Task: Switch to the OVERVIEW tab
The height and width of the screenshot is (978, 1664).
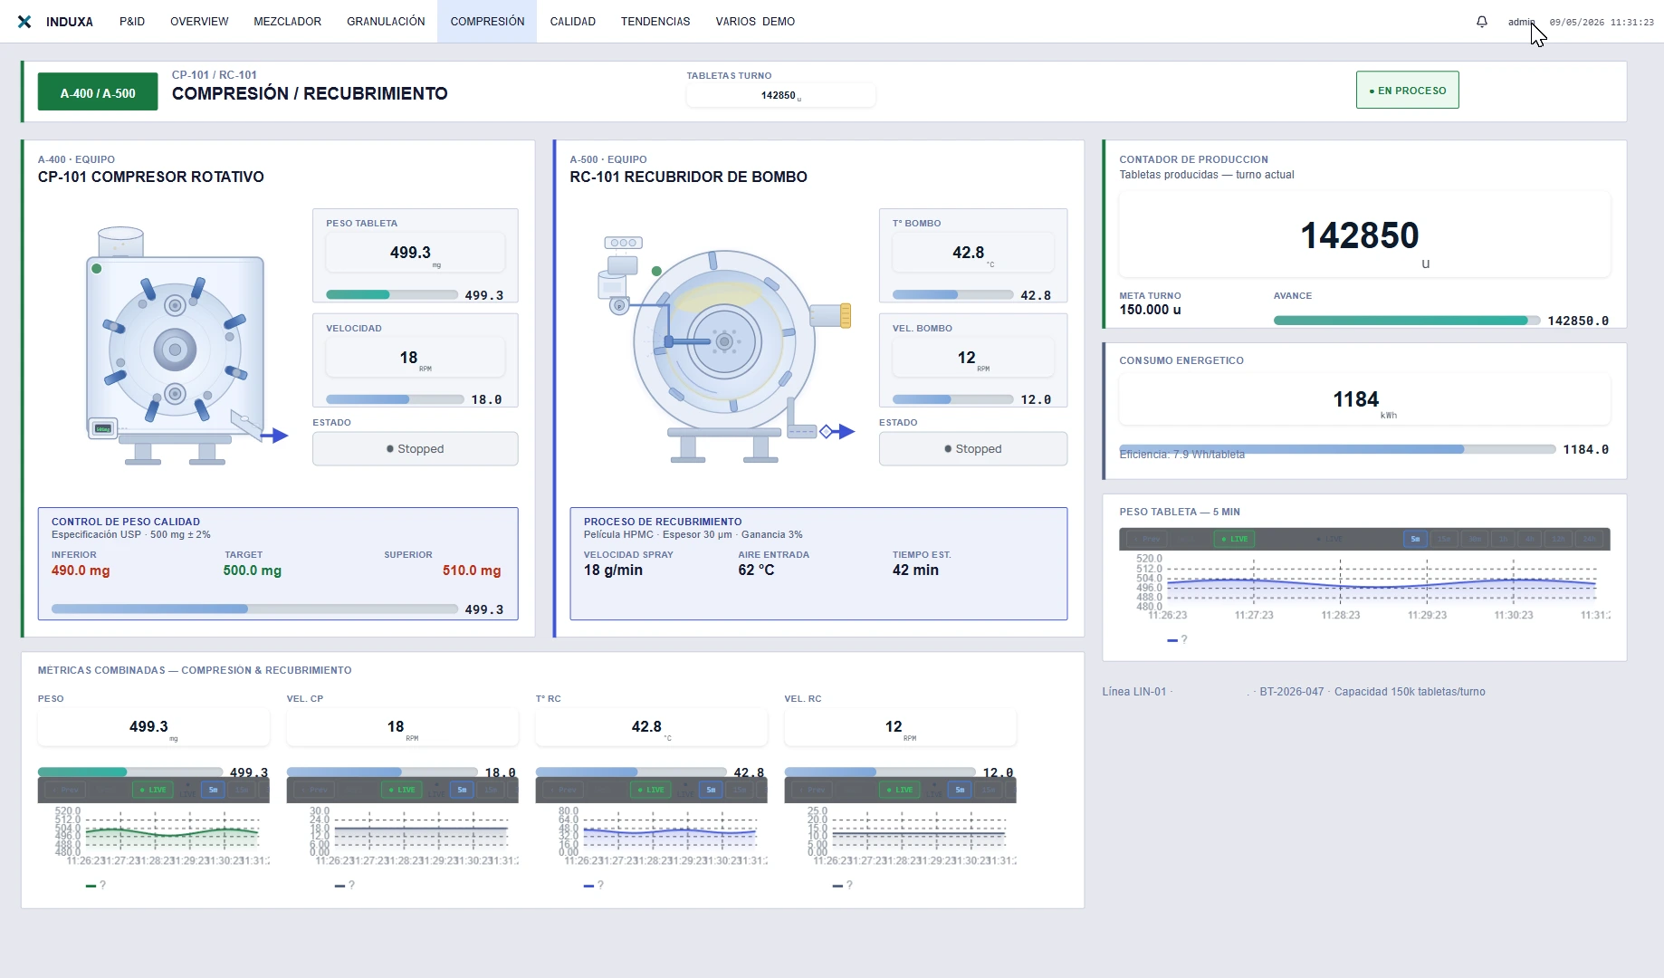Action: (x=199, y=22)
